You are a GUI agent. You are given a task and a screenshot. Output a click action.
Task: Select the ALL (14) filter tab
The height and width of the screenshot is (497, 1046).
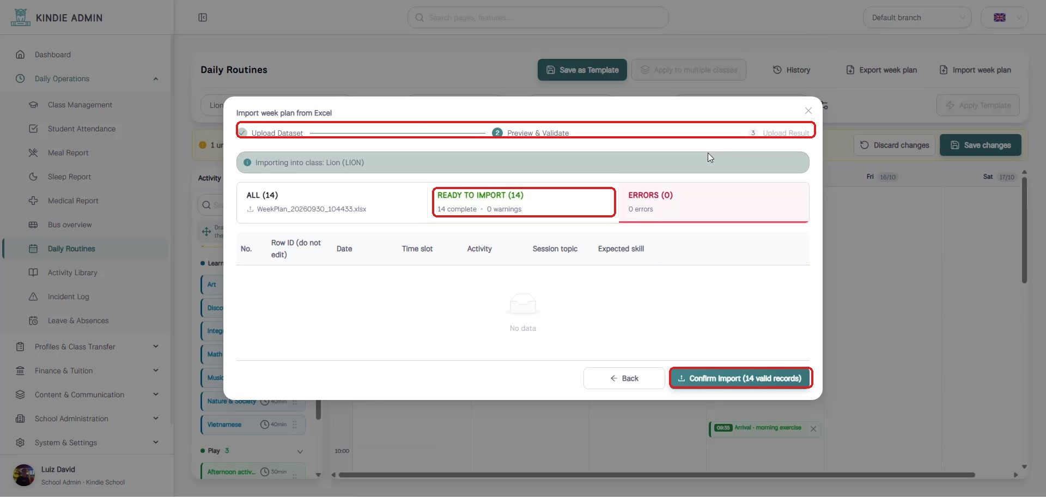(x=332, y=202)
